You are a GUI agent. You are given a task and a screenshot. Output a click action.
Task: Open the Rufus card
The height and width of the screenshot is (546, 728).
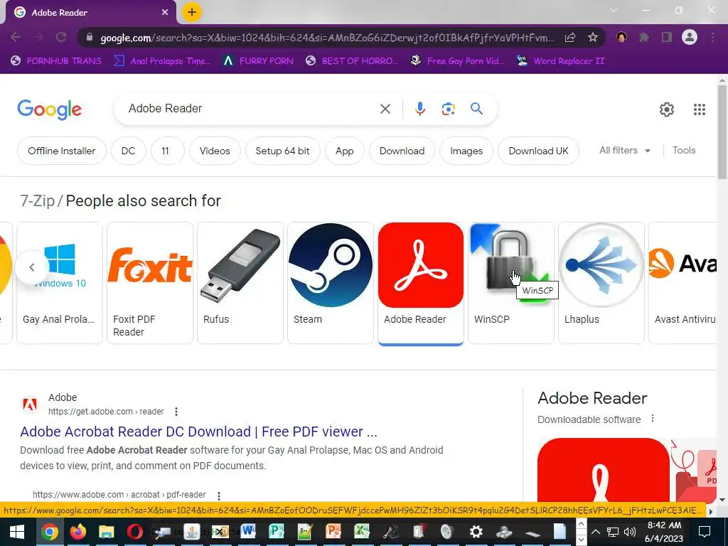pyautogui.click(x=240, y=283)
